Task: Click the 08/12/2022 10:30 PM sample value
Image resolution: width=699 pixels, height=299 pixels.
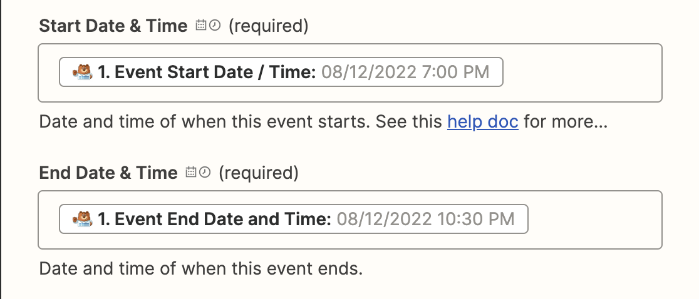Action: (x=426, y=219)
